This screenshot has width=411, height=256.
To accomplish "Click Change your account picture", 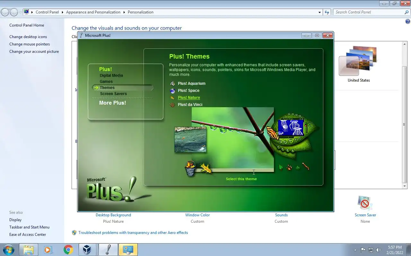I will 34,52.
